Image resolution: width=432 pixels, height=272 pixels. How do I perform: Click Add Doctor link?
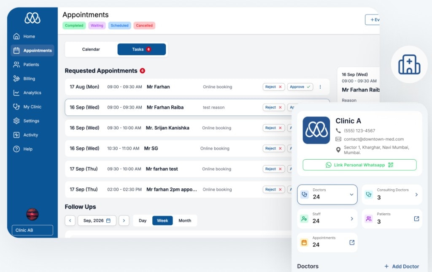coord(402,266)
